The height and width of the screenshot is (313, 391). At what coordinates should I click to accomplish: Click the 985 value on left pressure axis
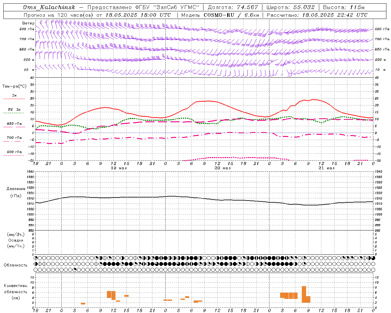31,230
